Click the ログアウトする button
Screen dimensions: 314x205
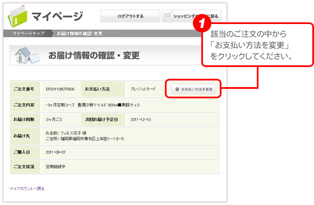click(130, 16)
